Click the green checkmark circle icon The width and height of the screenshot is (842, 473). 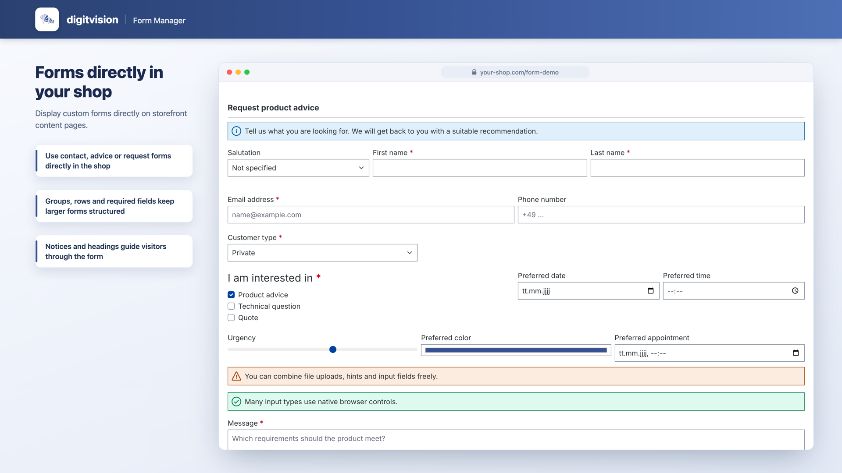tap(236, 402)
